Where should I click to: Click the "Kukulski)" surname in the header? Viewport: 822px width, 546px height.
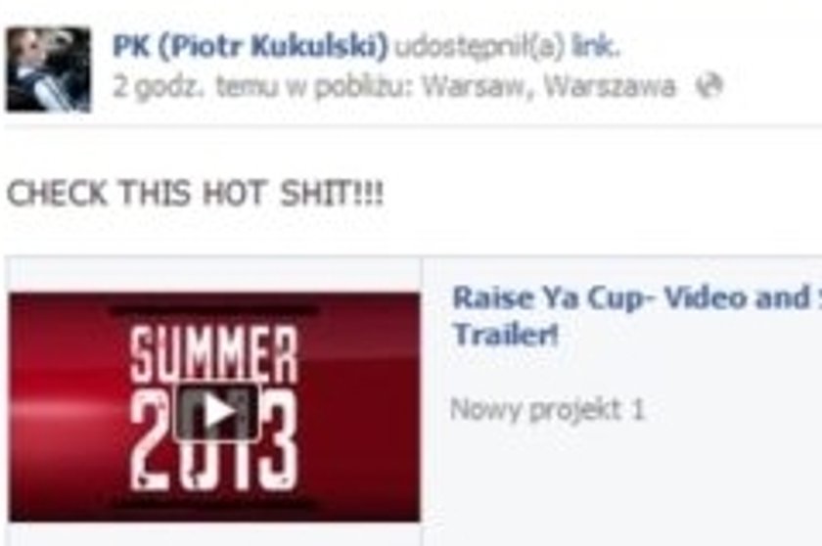click(319, 46)
